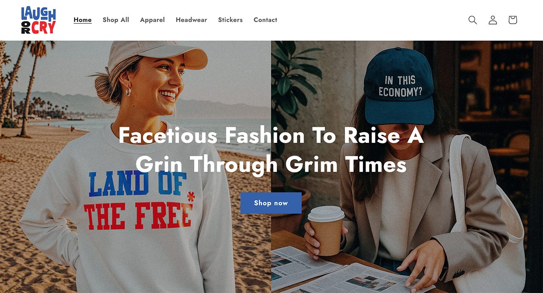Click the blue Shop now button
Screen dimensions: 543x293
click(x=271, y=203)
